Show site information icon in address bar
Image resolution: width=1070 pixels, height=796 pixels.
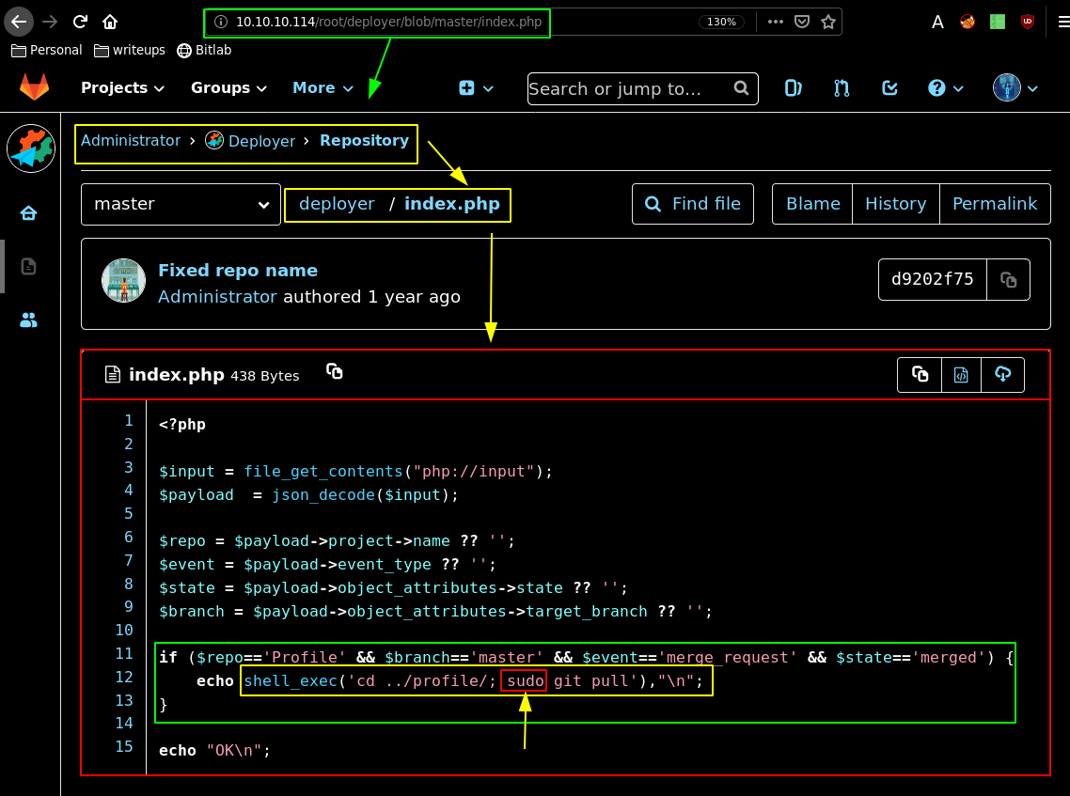(x=220, y=22)
